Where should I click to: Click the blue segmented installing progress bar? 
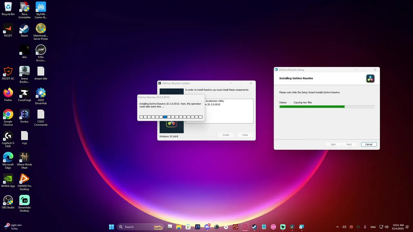click(x=171, y=117)
